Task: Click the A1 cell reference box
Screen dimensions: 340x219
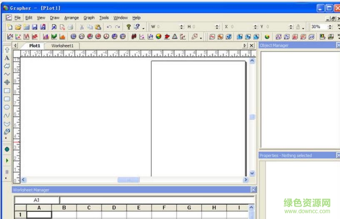Action: [37, 200]
